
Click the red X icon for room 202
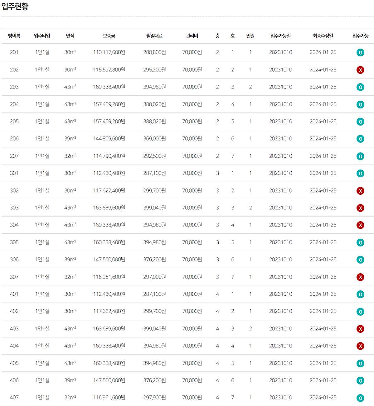[360, 70]
